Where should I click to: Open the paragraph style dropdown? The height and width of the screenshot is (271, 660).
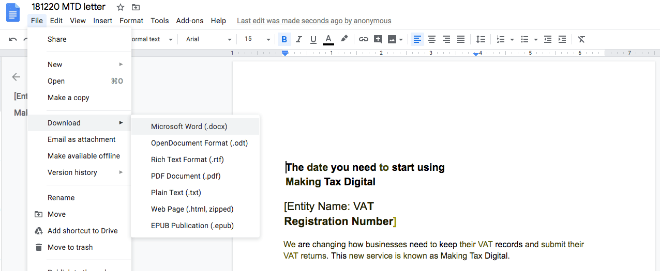(x=153, y=39)
